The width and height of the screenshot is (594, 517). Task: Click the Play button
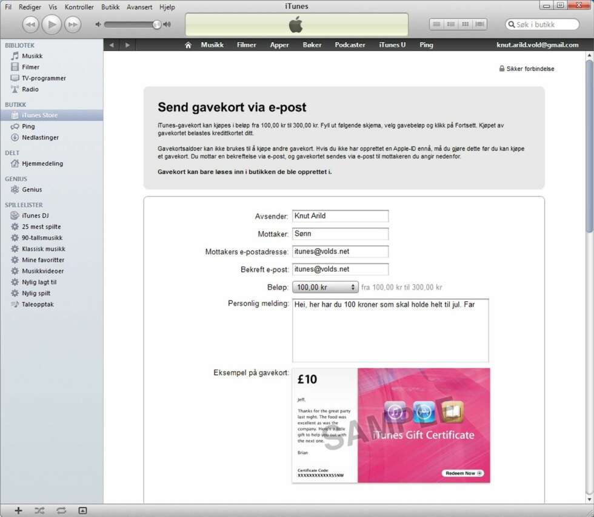52,25
